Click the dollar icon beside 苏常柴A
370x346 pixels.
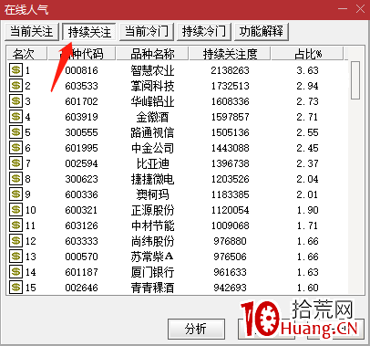tap(15, 257)
